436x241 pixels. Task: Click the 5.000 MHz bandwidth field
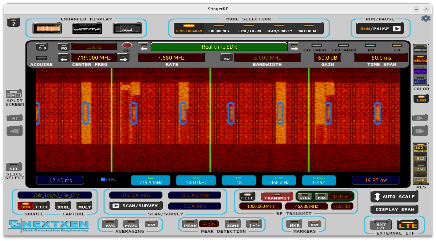coord(267,58)
